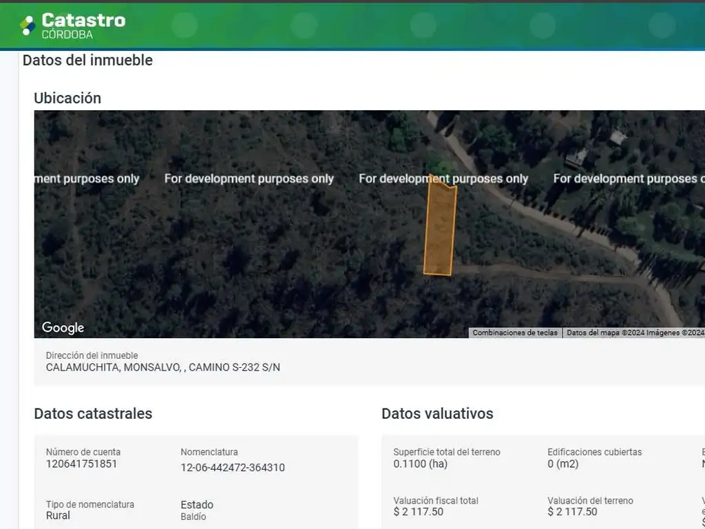The height and width of the screenshot is (529, 705).
Task: Click the Combinaciones de teclas button
Action: tap(515, 333)
